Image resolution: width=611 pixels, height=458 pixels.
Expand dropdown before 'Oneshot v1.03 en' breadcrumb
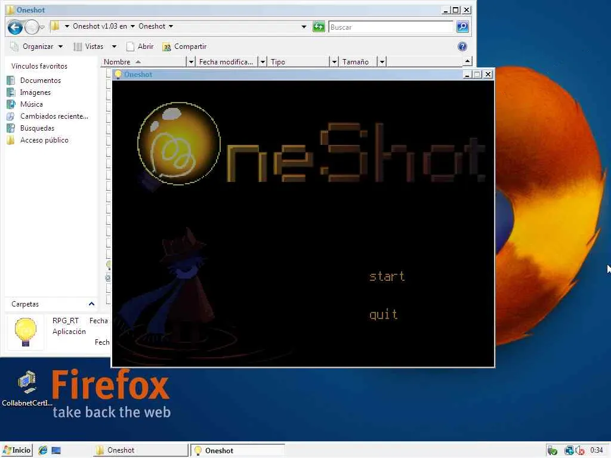[67, 26]
